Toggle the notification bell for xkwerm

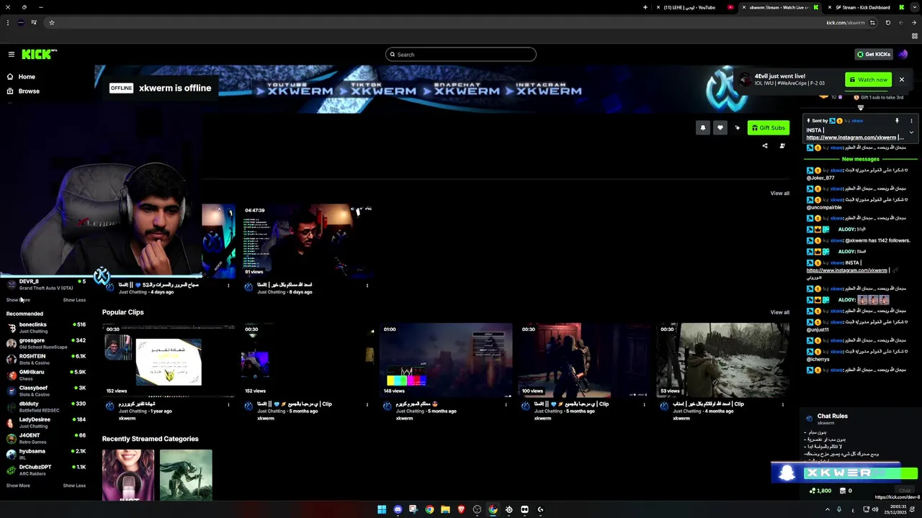(703, 128)
